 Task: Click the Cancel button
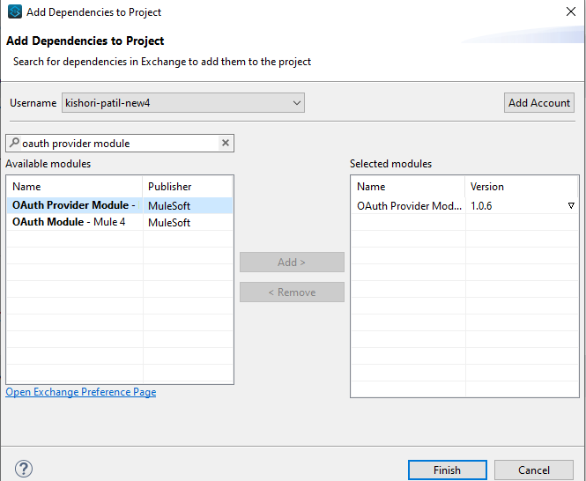tap(534, 470)
